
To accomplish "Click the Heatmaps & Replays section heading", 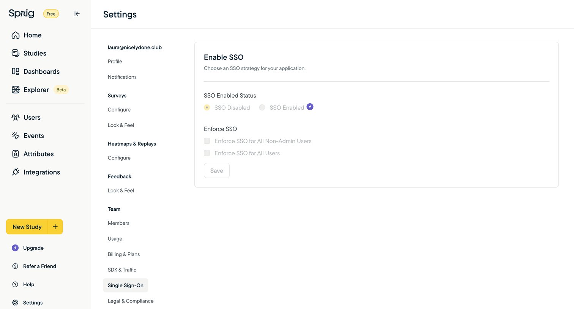I will [132, 144].
